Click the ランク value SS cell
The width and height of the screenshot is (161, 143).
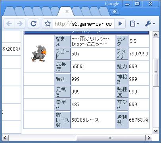[139, 41]
